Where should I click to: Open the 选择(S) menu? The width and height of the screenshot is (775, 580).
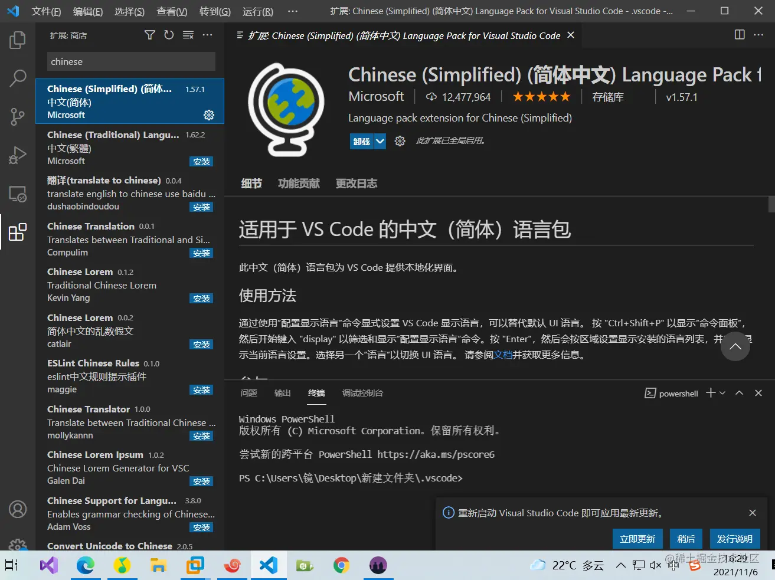coord(129,11)
